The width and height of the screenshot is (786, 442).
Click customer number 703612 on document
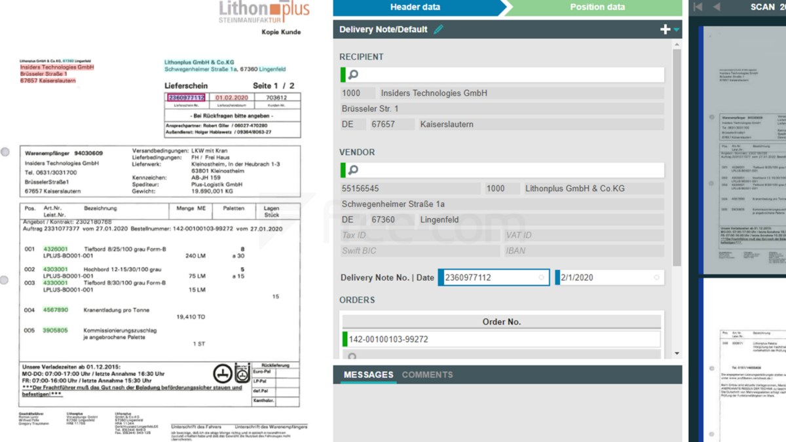(x=276, y=98)
